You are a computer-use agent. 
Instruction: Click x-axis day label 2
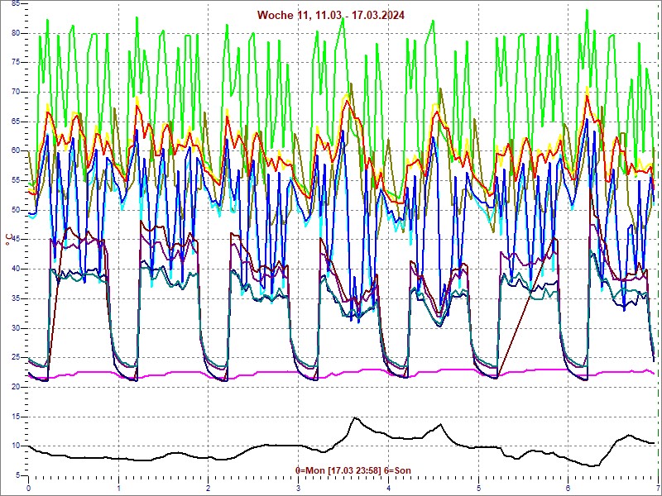coord(209,489)
